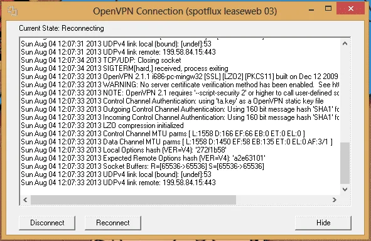Click Incoming Control Channel Authentication line

[180, 117]
